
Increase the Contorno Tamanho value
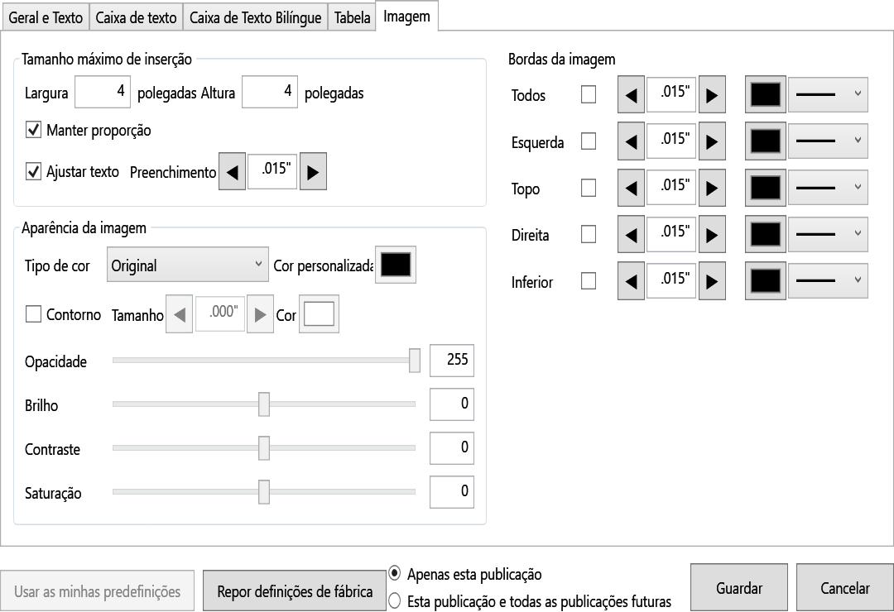[x=260, y=314]
